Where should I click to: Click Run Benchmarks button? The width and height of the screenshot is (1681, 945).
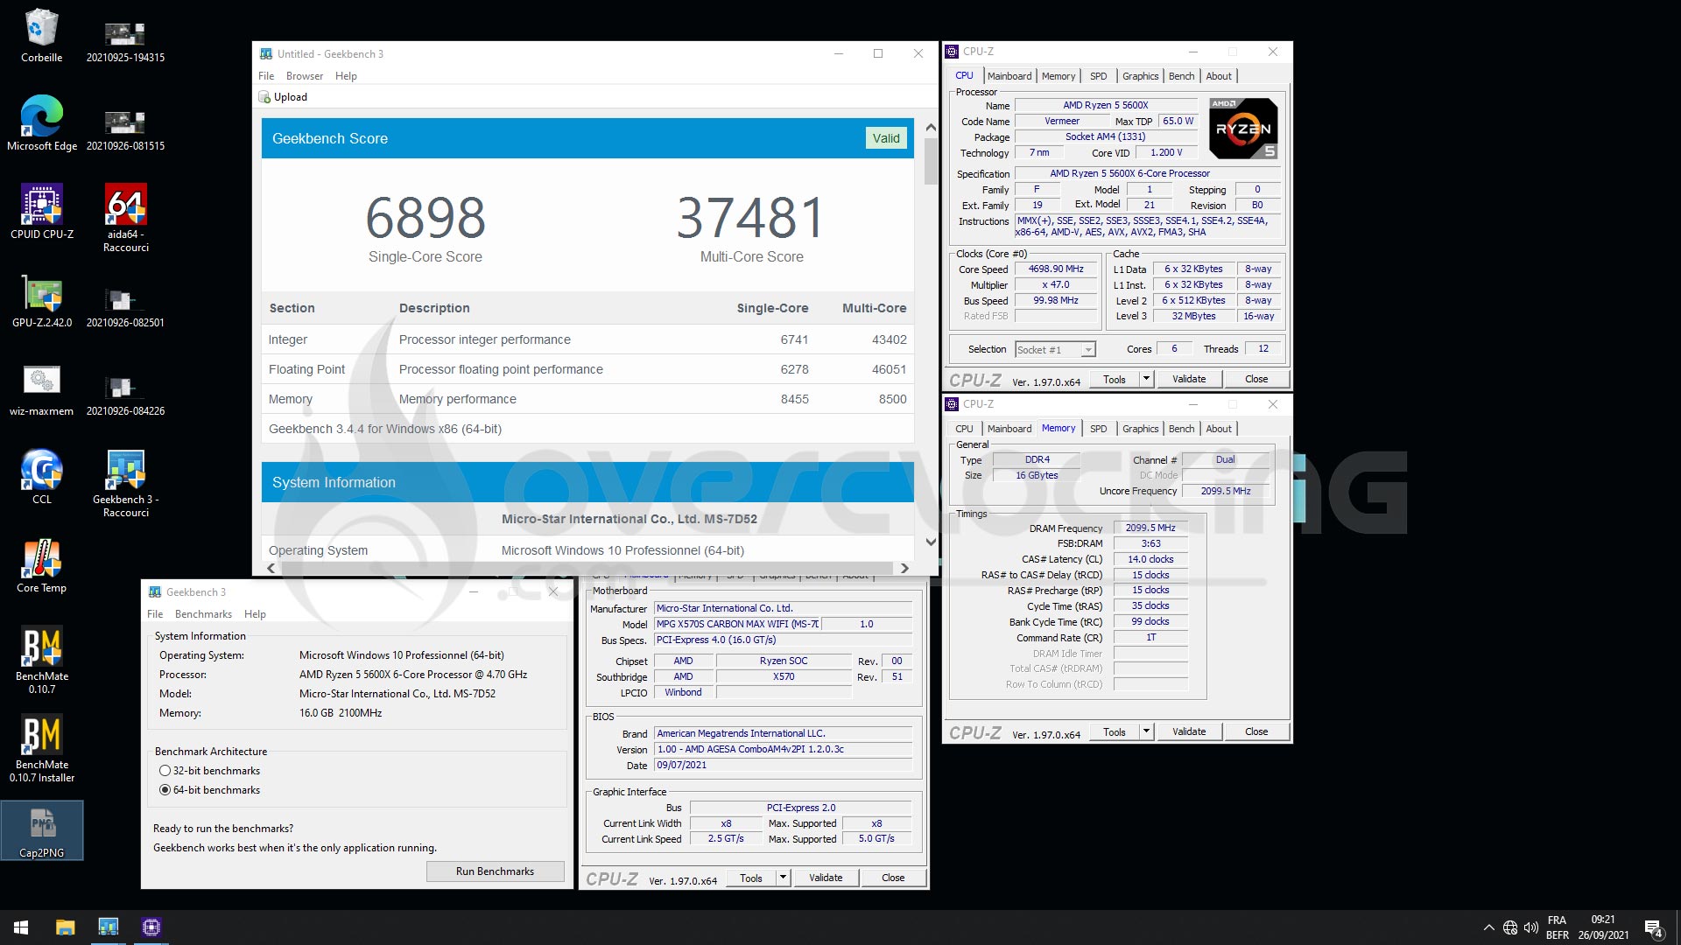pyautogui.click(x=495, y=871)
